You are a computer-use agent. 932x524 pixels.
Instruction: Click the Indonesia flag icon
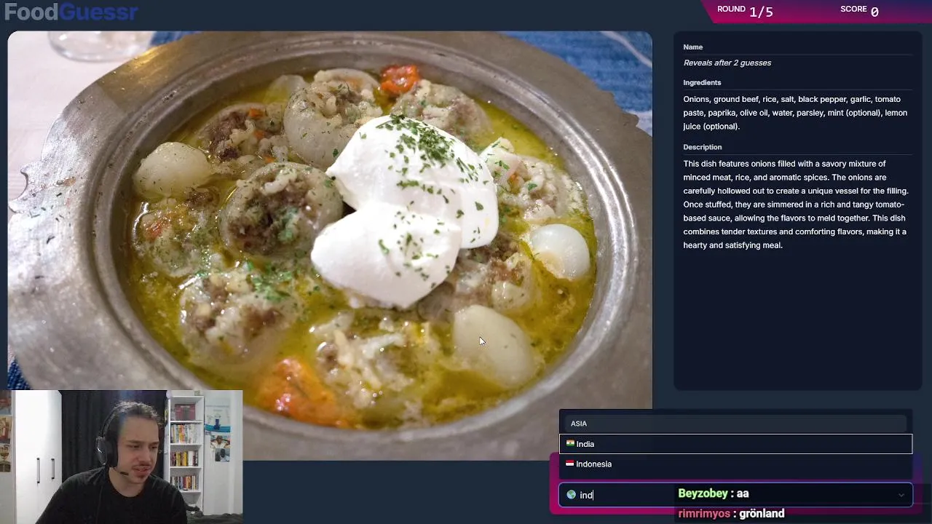[x=570, y=464]
